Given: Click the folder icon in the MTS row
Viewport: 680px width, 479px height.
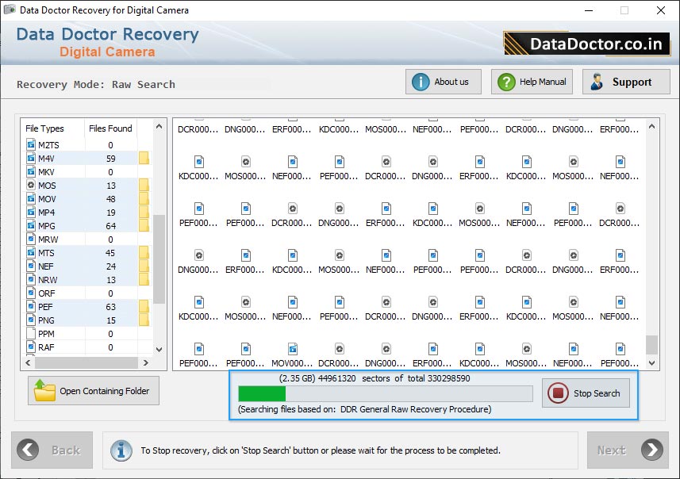Looking at the screenshot, I should [144, 253].
